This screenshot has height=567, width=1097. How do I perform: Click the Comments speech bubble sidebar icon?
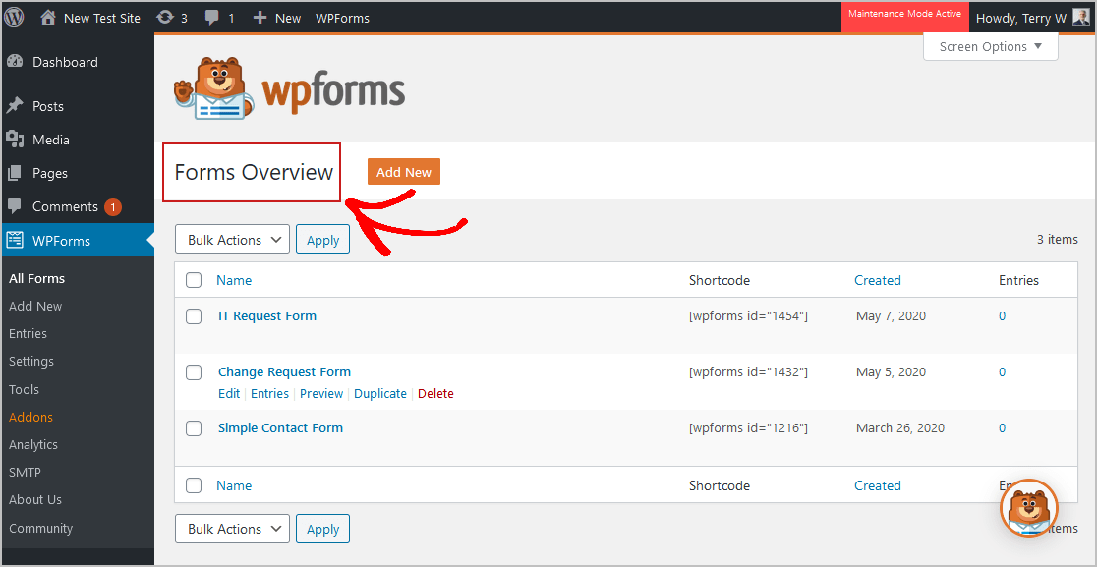(15, 206)
